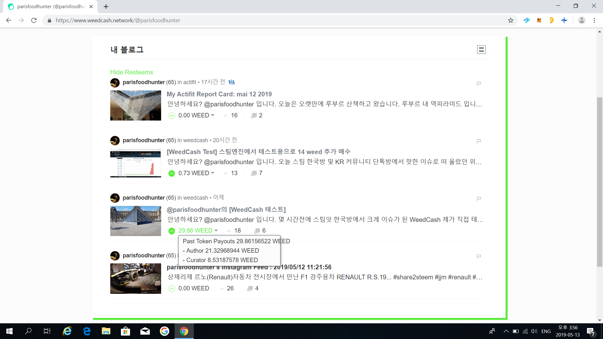Upvote the Instagram Feed post
This screenshot has height=339, width=603.
pos(171,288)
